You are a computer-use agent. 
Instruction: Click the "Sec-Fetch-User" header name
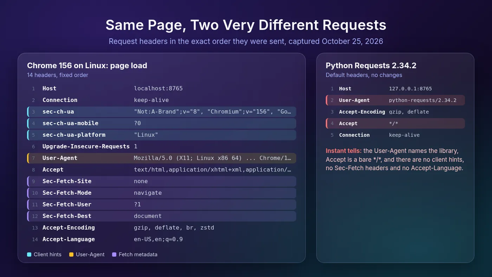point(67,205)
